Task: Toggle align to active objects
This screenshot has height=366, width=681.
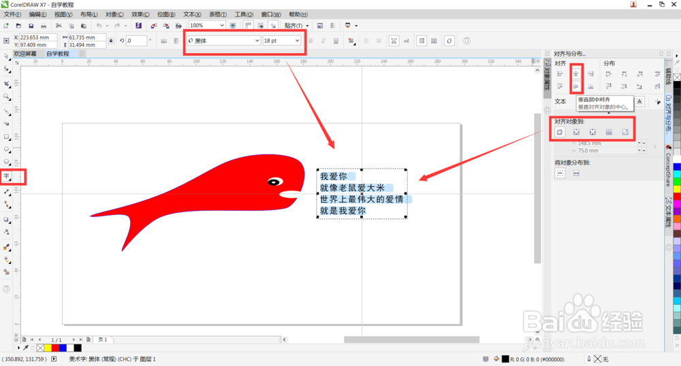Action: tap(560, 132)
